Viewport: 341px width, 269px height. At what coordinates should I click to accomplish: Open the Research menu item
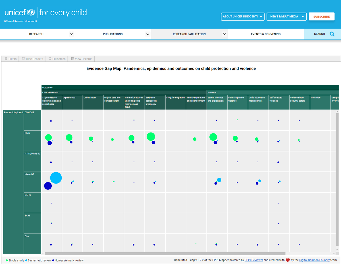tap(36, 34)
